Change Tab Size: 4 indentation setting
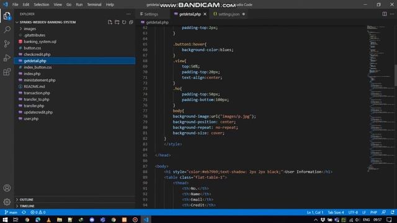Image resolution: width=397 pixels, height=223 pixels. pyautogui.click(x=336, y=212)
